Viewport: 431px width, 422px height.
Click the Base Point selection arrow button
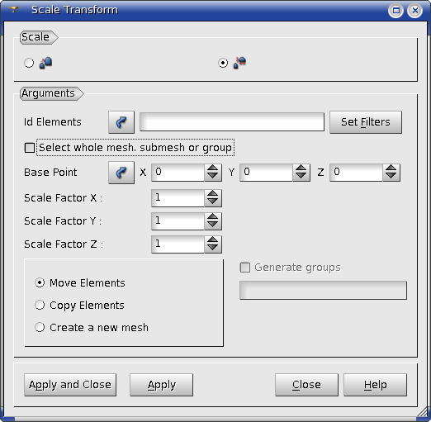point(121,173)
